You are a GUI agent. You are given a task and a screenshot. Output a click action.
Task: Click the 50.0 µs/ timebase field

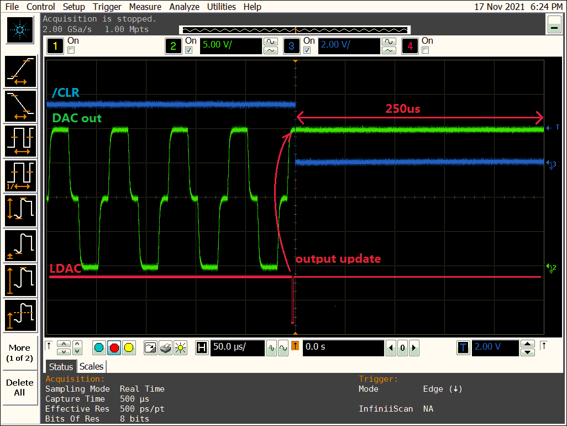(x=238, y=348)
